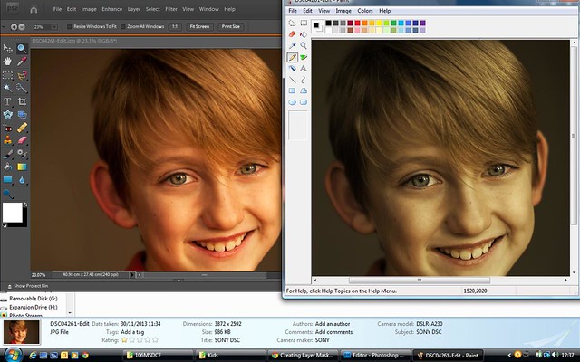Open the Enhance menu in Photoshop Elements

111,9
